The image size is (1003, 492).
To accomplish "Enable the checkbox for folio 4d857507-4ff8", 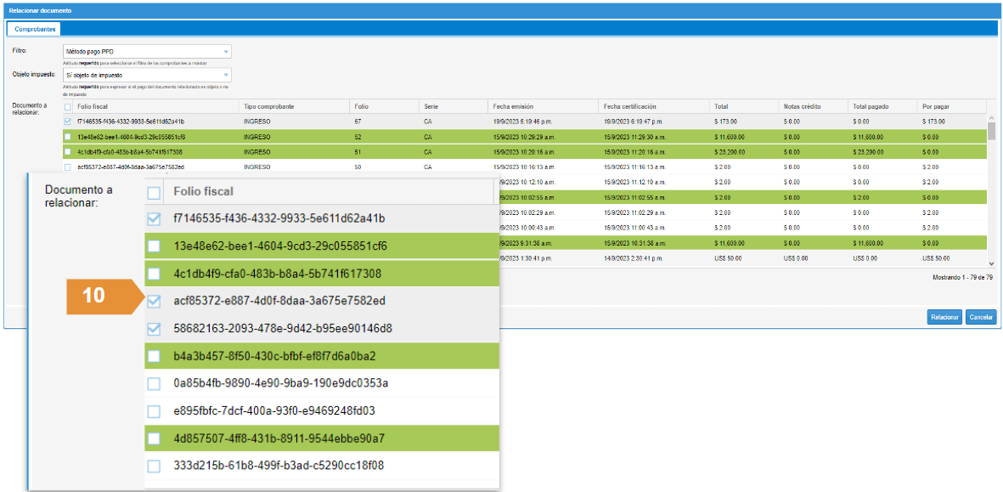I will tap(154, 438).
